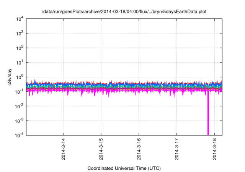Click the 10^2 y-axis tick label
This screenshot has width=245, height=172.
(x=20, y=48)
